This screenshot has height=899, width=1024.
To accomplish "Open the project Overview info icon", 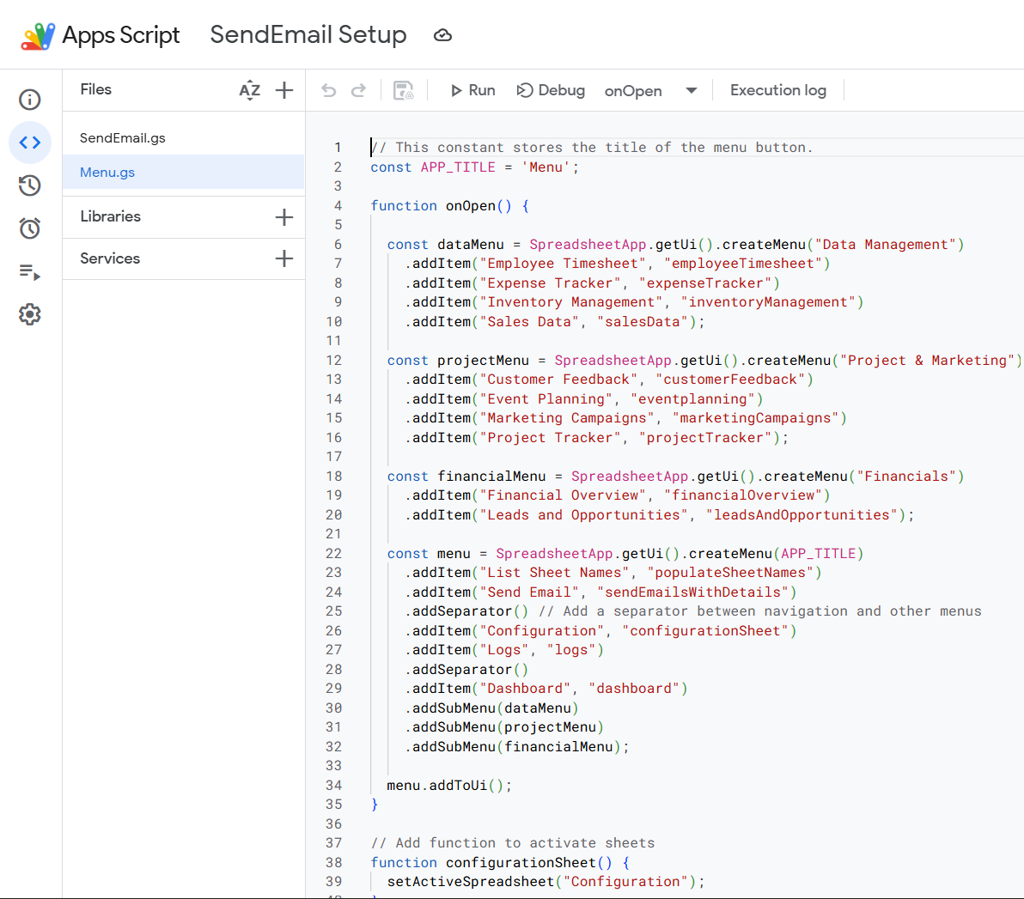I will pyautogui.click(x=30, y=100).
